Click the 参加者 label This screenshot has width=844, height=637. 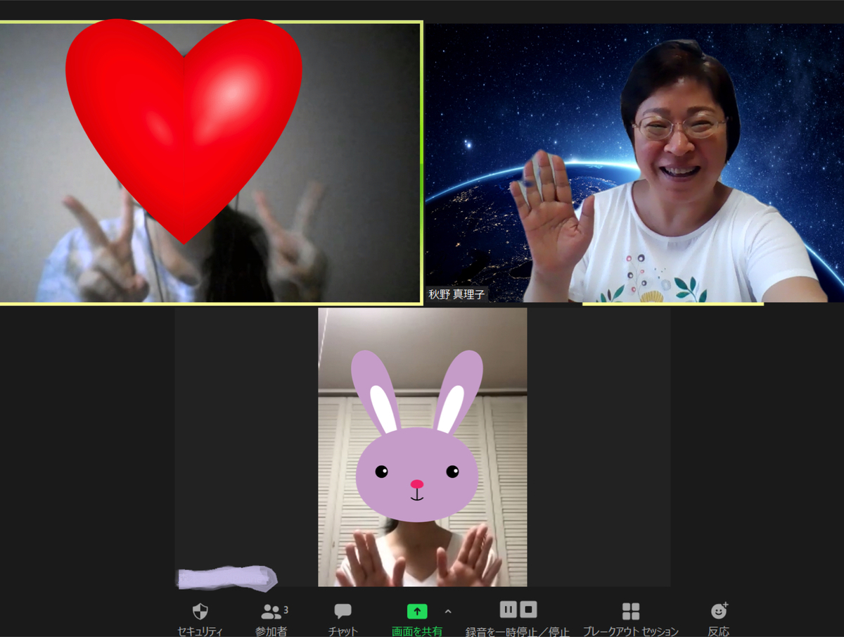click(x=271, y=631)
